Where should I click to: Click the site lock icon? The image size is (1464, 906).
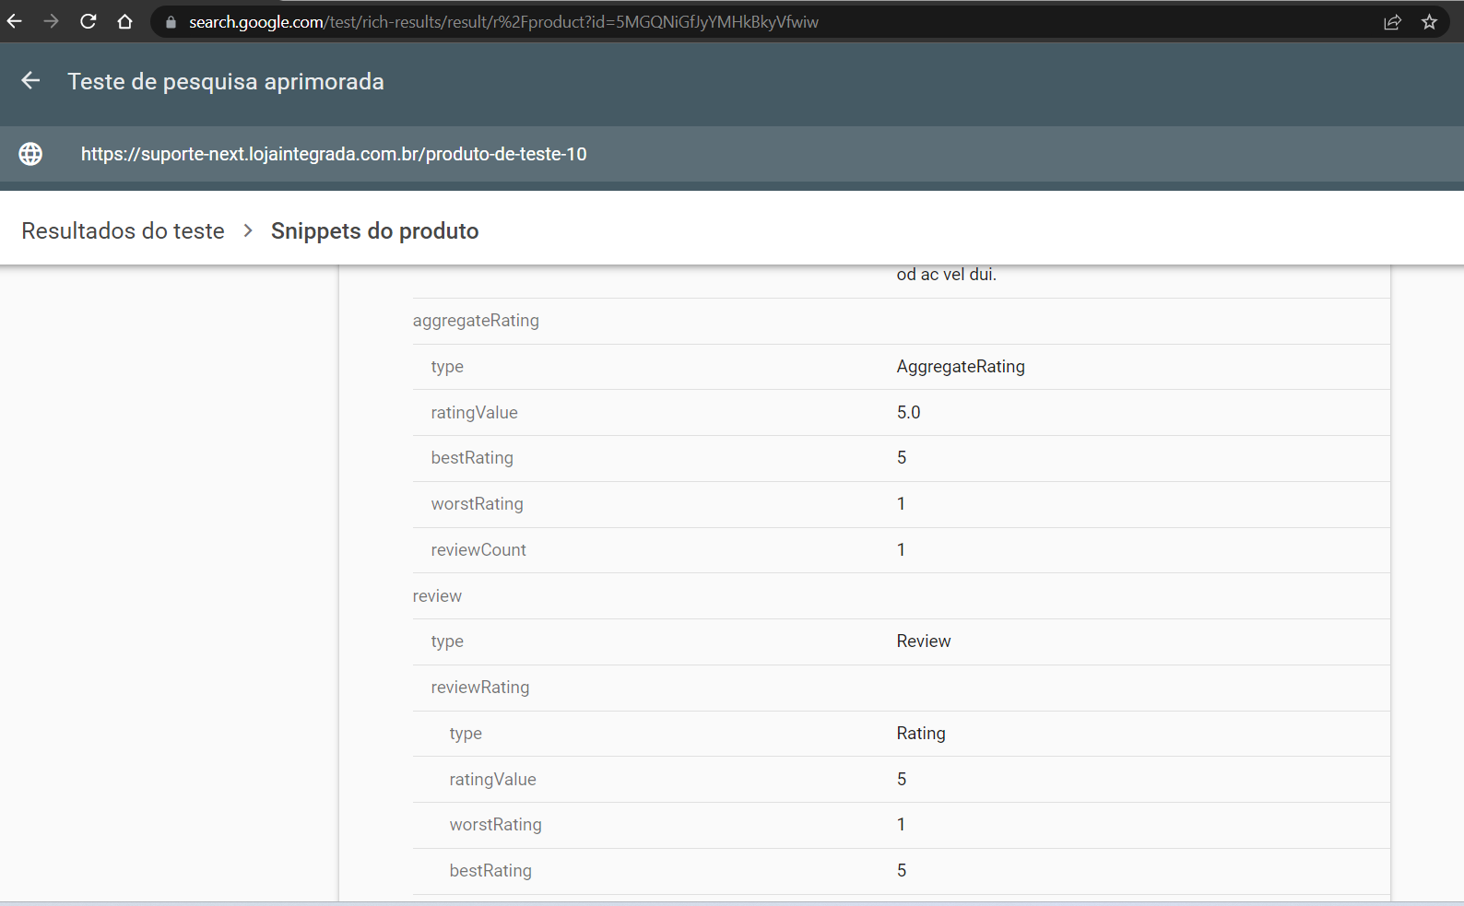[171, 22]
